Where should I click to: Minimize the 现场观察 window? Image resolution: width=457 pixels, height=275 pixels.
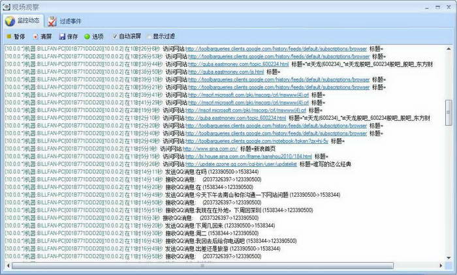click(427, 7)
